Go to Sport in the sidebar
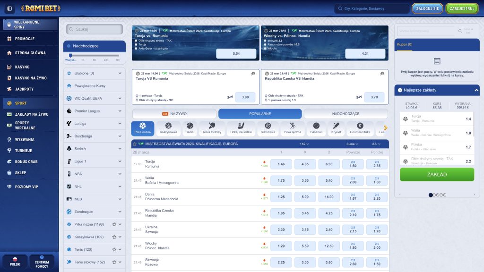The width and height of the screenshot is (484, 272). tap(29, 103)
